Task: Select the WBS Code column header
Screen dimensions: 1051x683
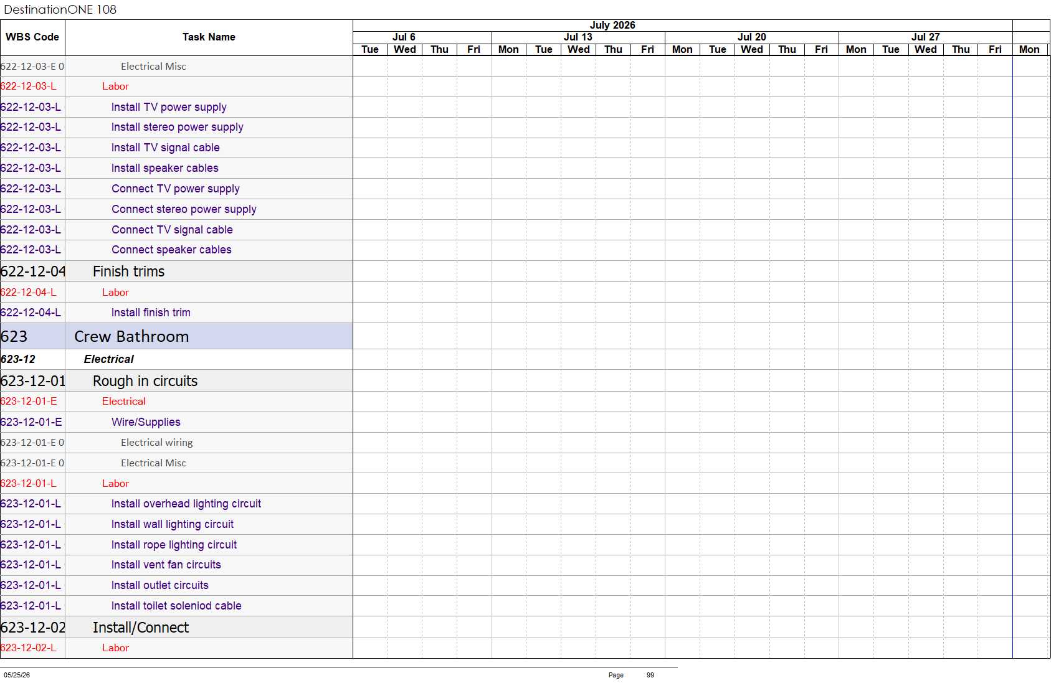Action: click(x=32, y=37)
